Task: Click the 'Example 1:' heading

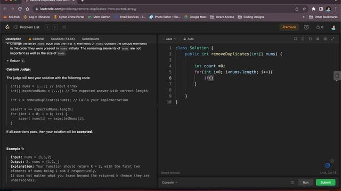Action: pos(15,149)
